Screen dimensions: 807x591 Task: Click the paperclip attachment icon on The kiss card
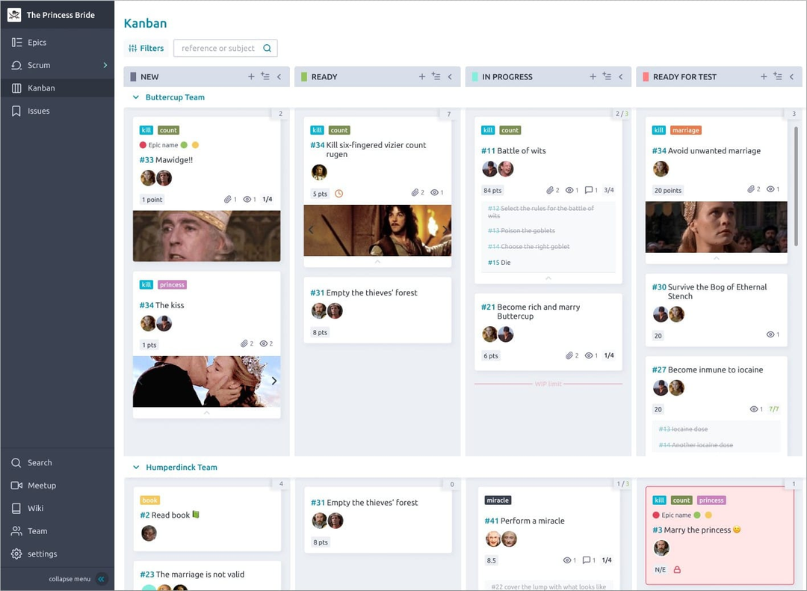[246, 344]
